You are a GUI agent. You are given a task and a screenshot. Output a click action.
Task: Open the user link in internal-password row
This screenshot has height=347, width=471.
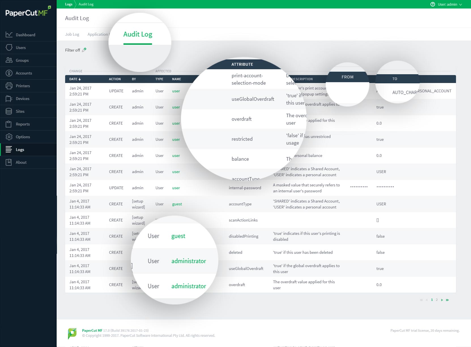(x=176, y=188)
